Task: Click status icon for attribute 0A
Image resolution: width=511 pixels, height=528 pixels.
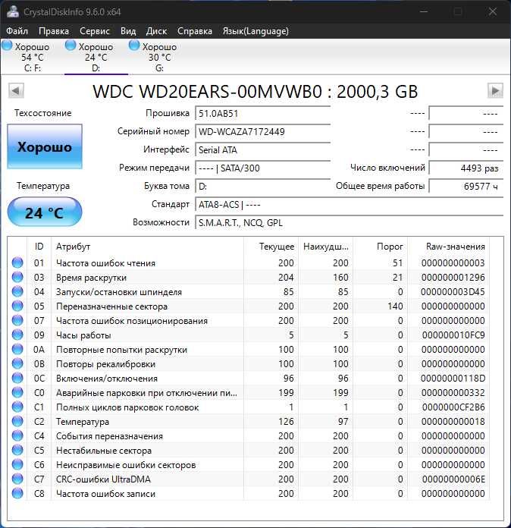Action: click(17, 349)
